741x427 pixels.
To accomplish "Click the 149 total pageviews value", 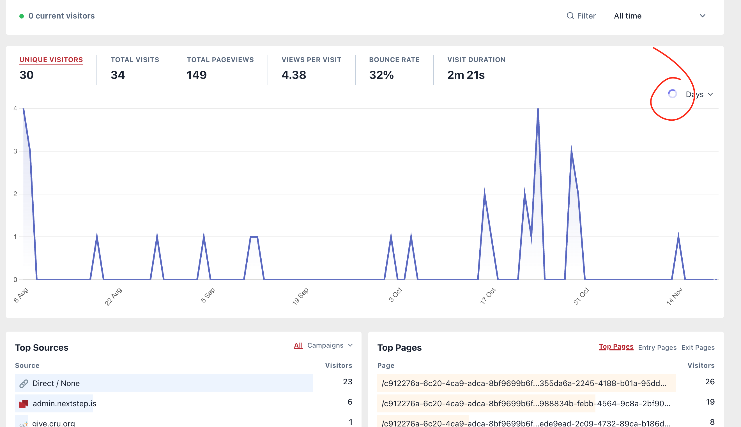I will click(197, 75).
